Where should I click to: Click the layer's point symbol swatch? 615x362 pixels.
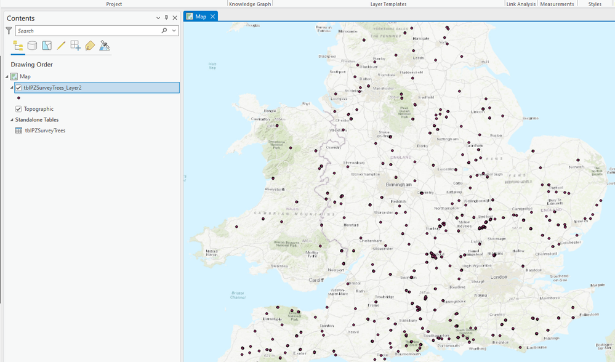[x=18, y=98]
